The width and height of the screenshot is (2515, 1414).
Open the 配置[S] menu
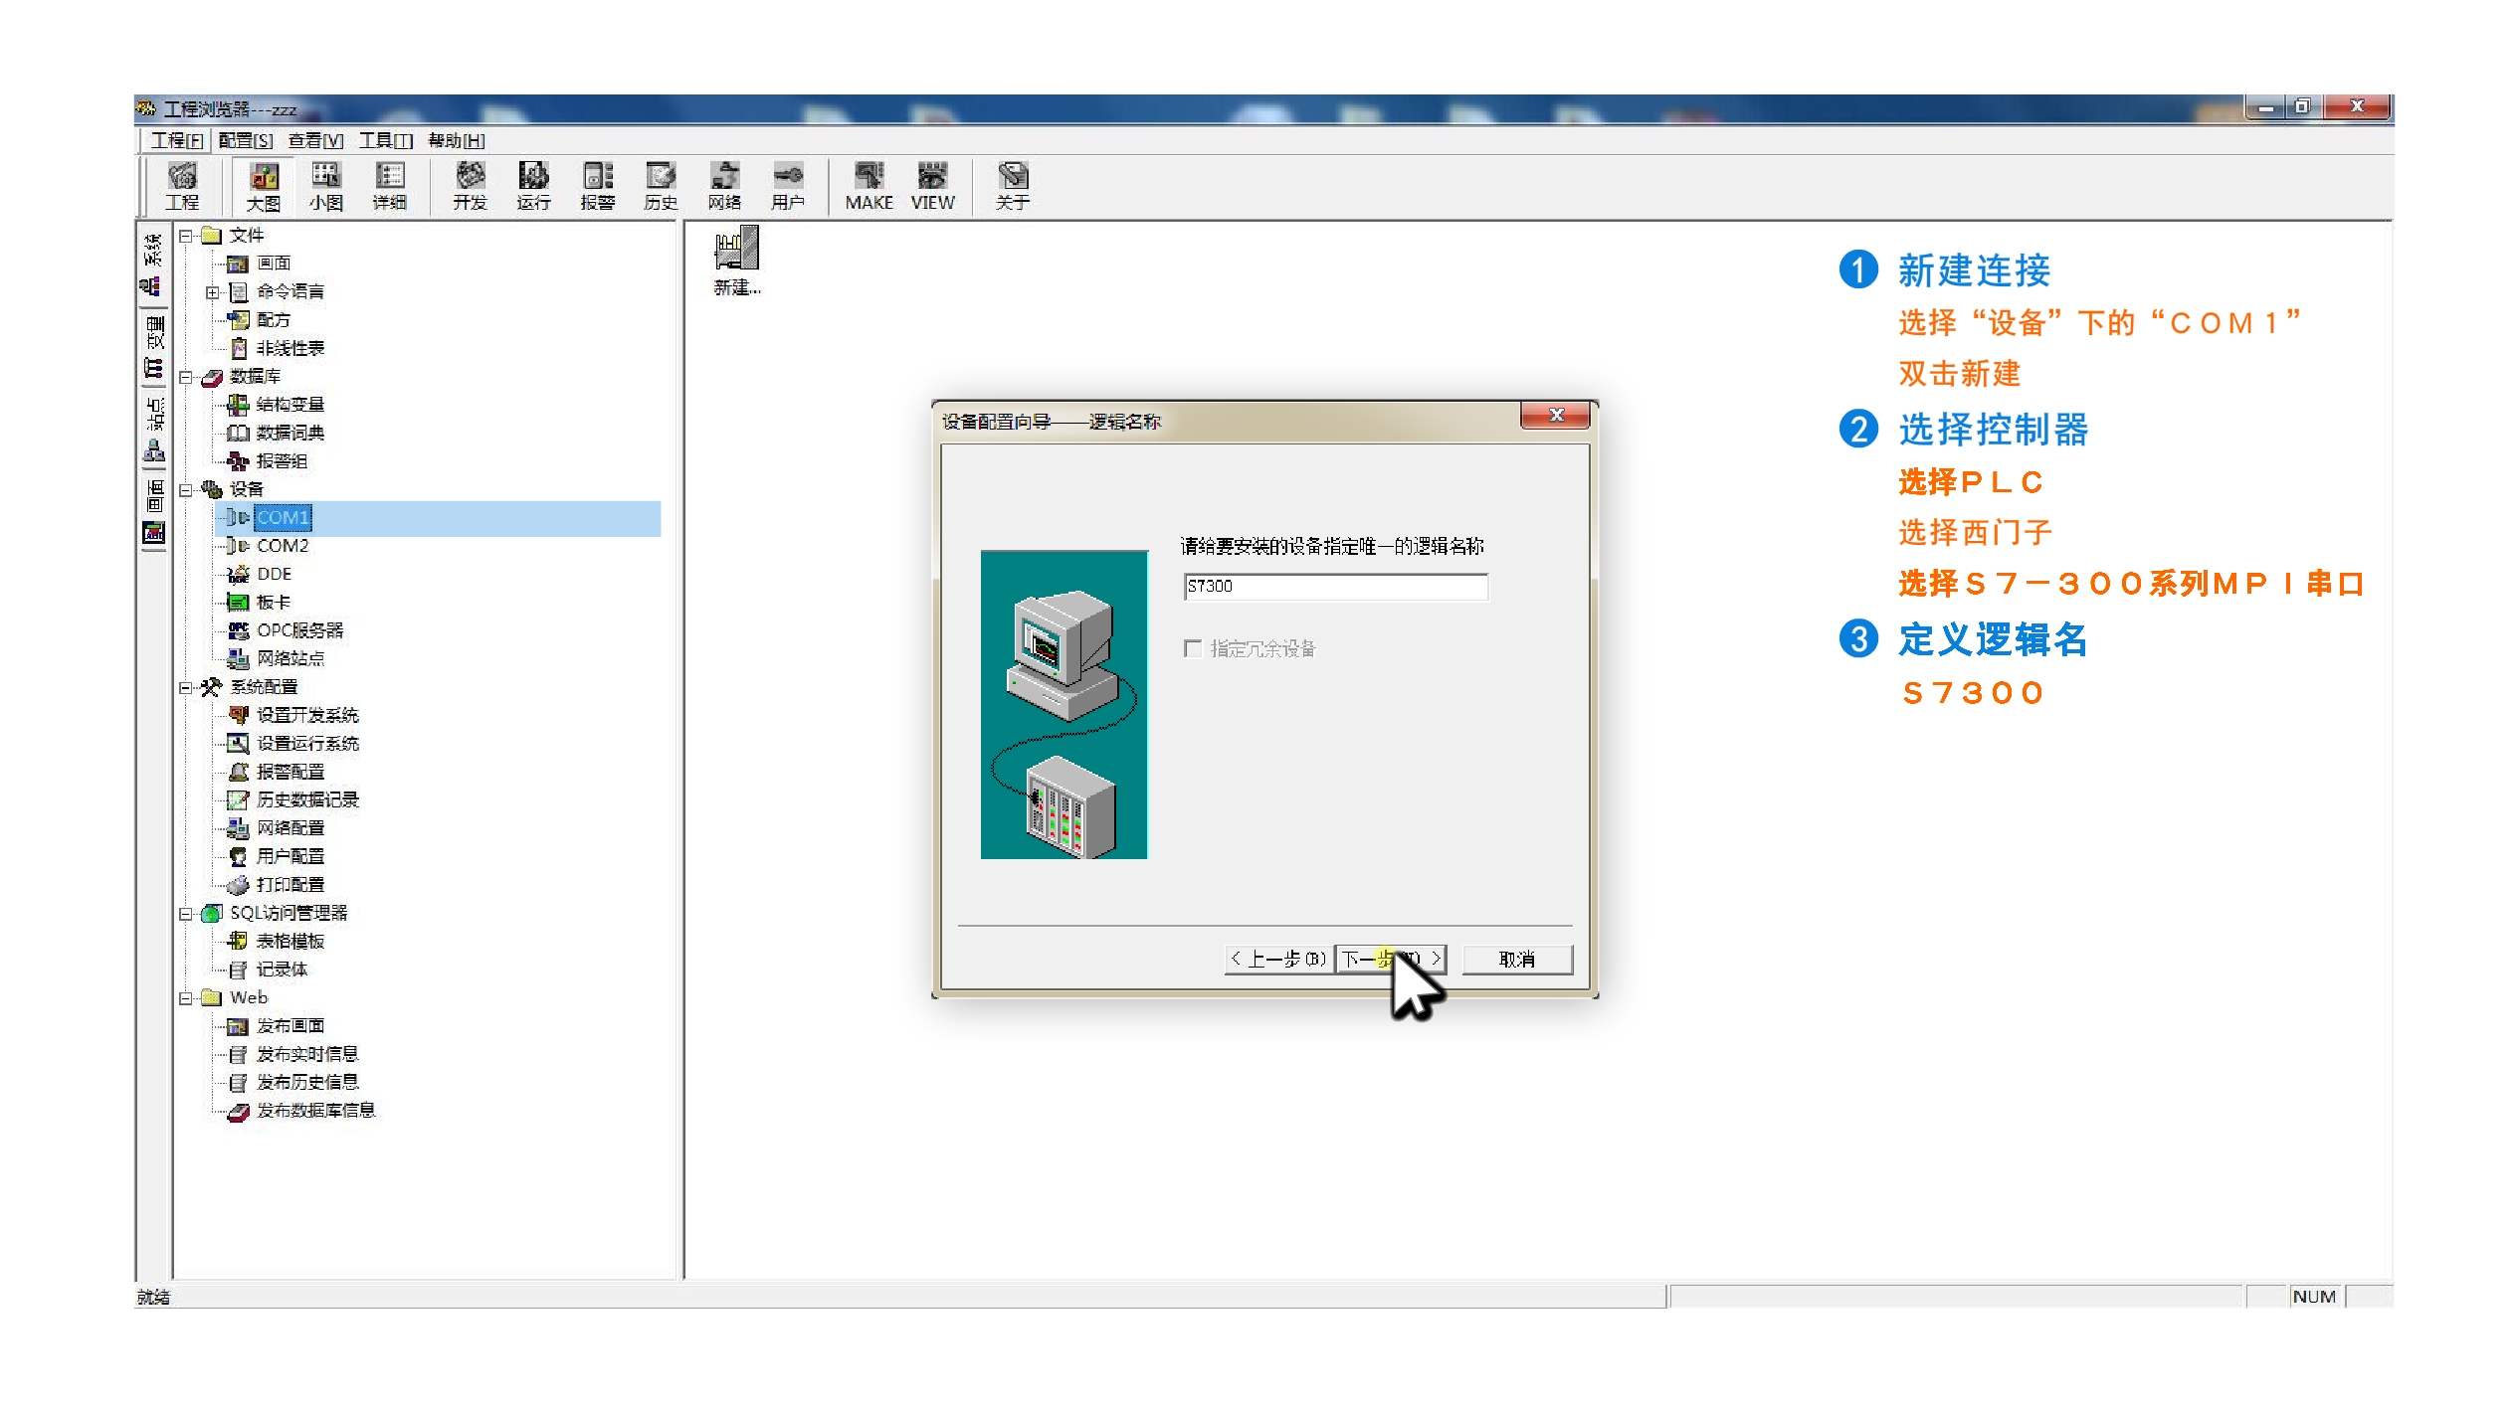(245, 140)
